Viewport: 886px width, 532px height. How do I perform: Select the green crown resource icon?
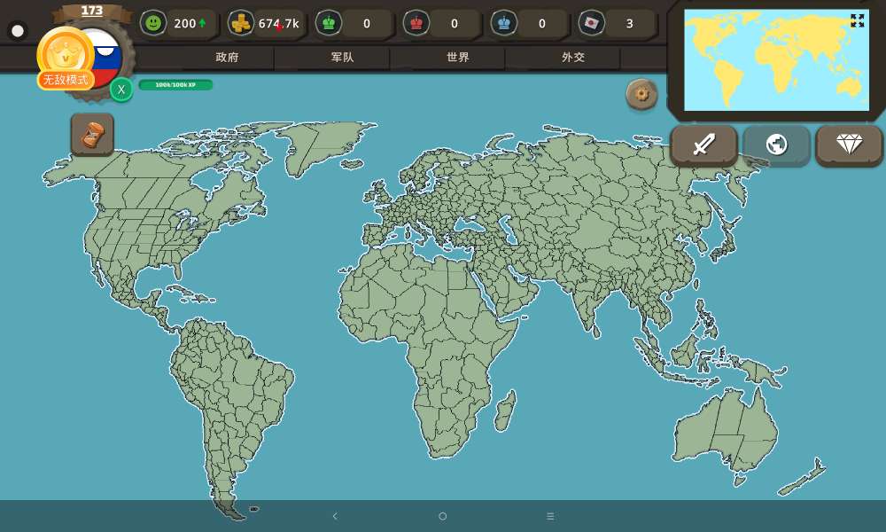tap(329, 23)
